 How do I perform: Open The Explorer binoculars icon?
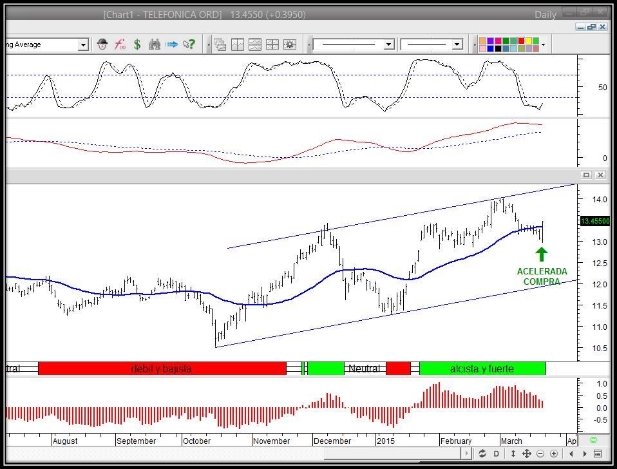(x=155, y=44)
